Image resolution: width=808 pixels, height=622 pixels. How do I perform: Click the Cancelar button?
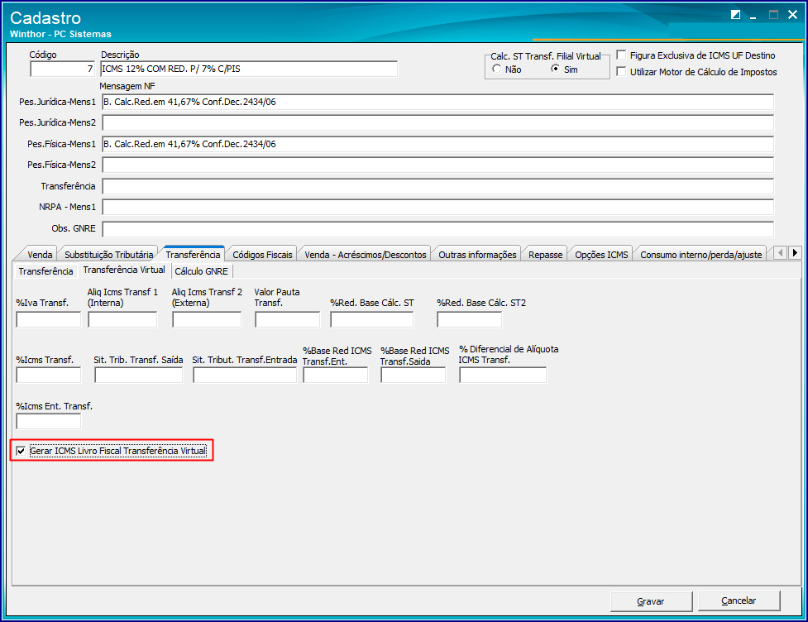[x=739, y=600]
